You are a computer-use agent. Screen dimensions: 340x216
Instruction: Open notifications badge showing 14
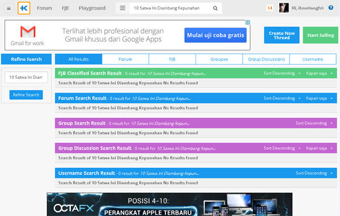(270, 8)
